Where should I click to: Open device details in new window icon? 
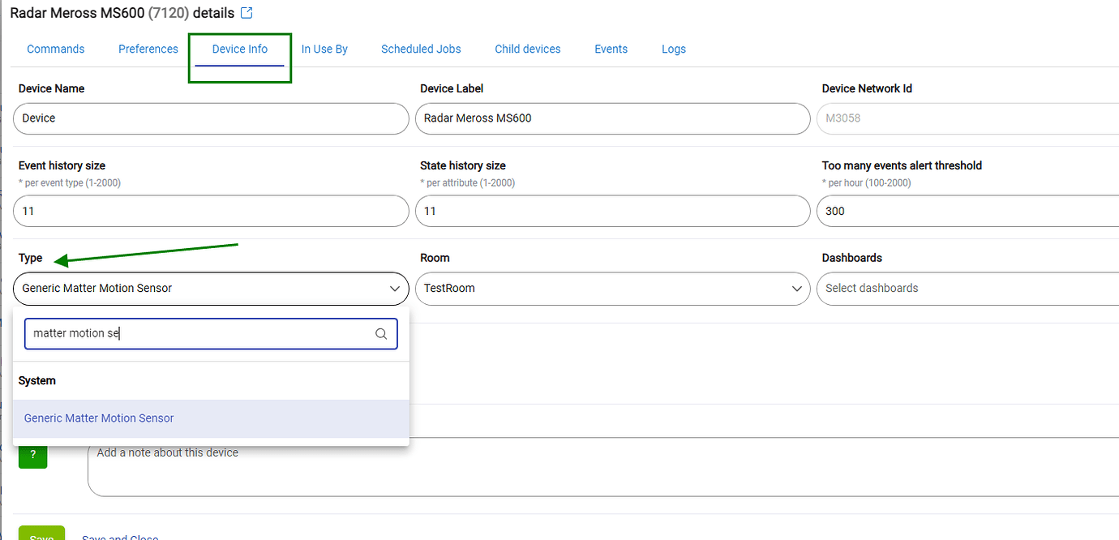[247, 13]
